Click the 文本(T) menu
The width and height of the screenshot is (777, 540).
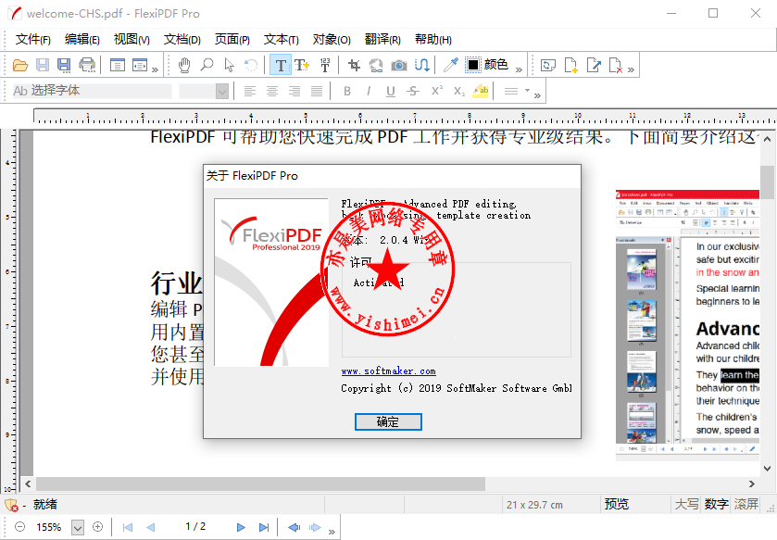[281, 39]
